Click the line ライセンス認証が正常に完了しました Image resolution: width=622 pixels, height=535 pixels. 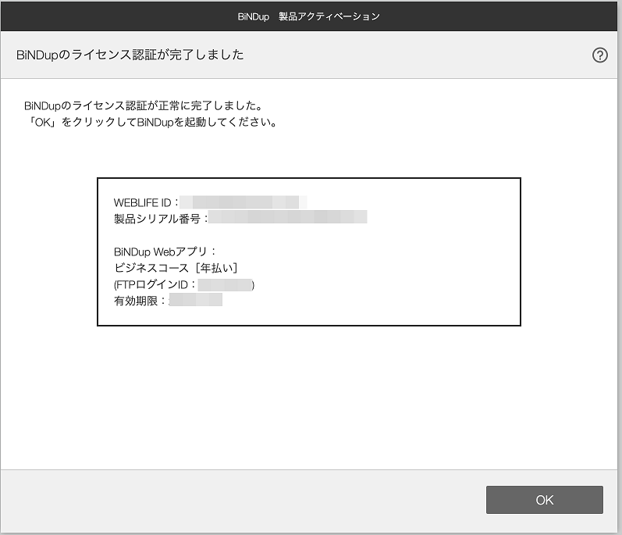point(144,105)
